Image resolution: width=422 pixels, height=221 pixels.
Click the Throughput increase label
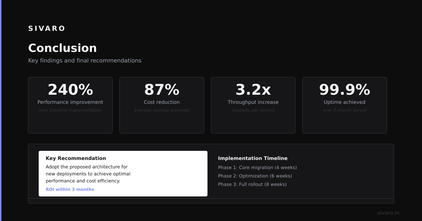(x=253, y=102)
